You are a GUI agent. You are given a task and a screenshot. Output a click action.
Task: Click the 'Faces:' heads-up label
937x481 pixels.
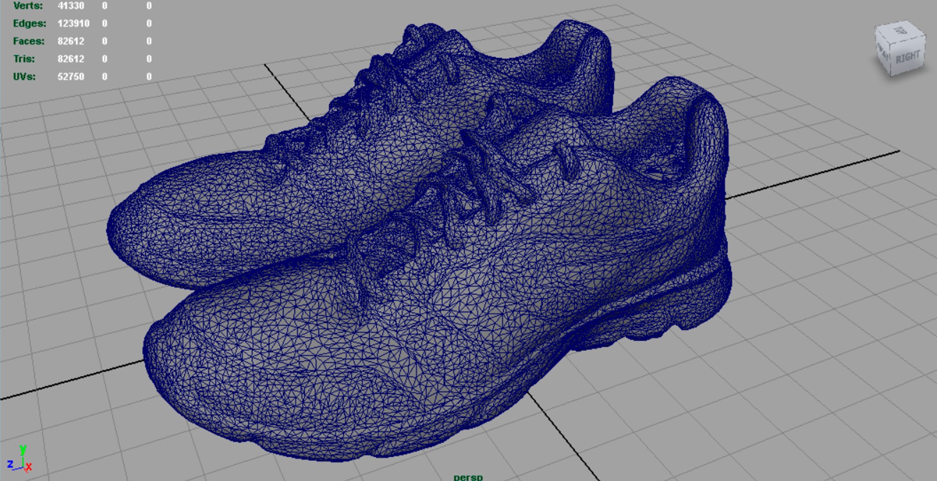coord(29,41)
